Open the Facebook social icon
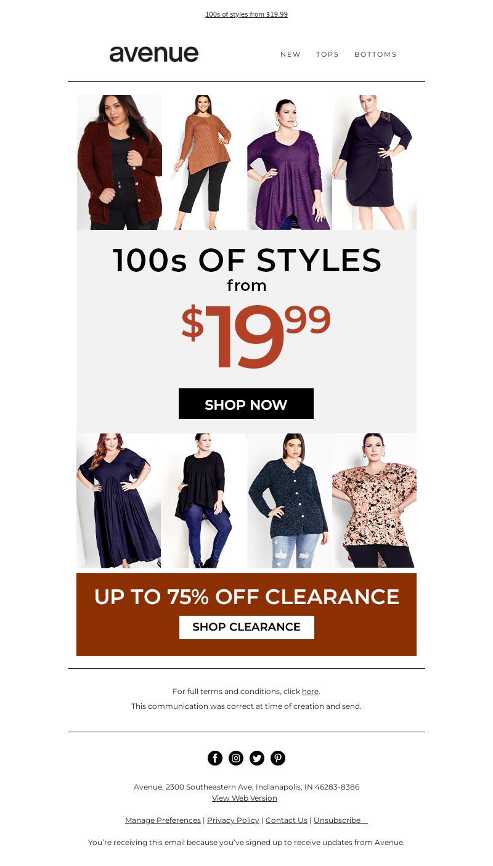Screen dimensions: 493x866 pos(215,758)
